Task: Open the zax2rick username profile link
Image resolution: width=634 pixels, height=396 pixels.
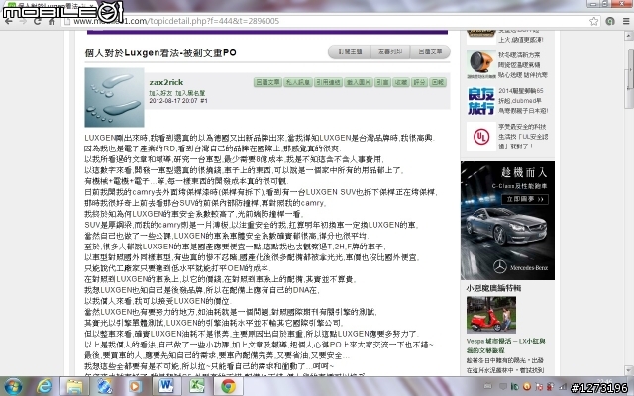Action: coord(166,82)
